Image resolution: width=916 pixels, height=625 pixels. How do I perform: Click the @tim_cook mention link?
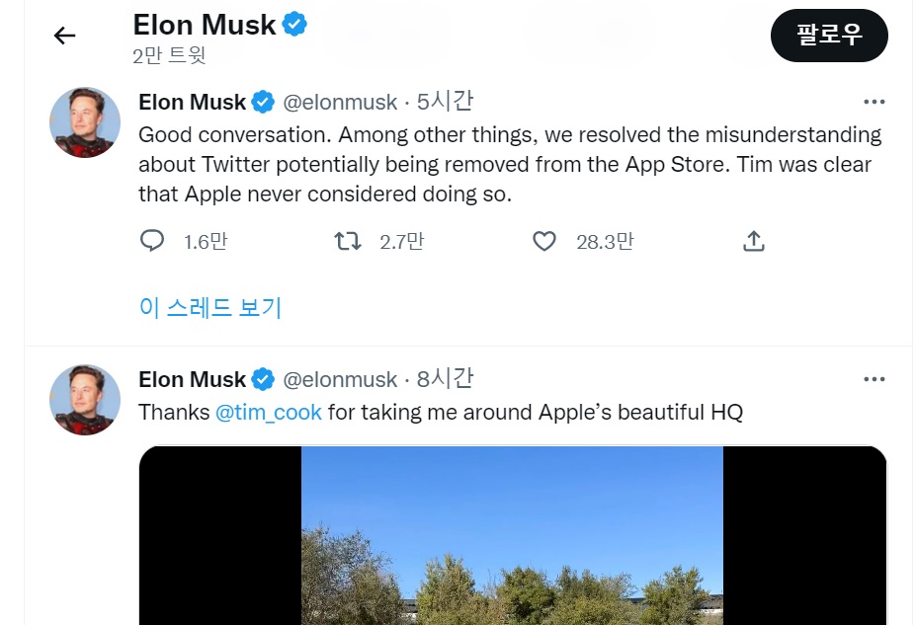(269, 412)
